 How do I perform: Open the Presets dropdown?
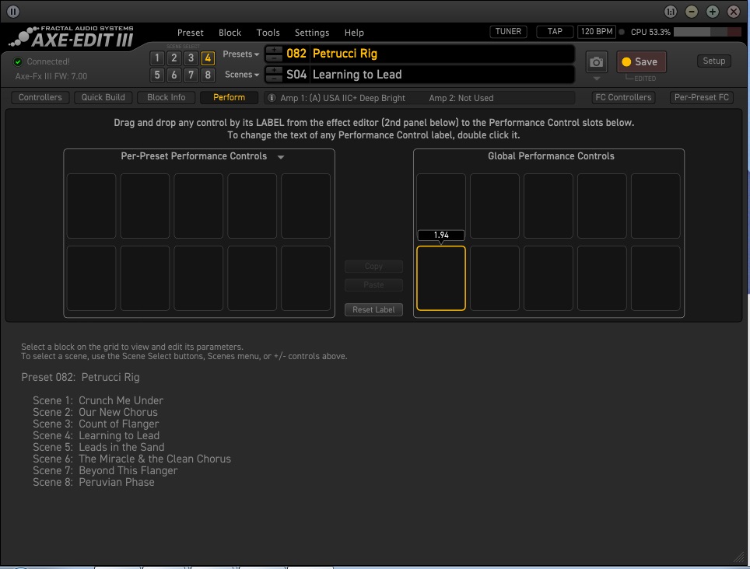240,54
